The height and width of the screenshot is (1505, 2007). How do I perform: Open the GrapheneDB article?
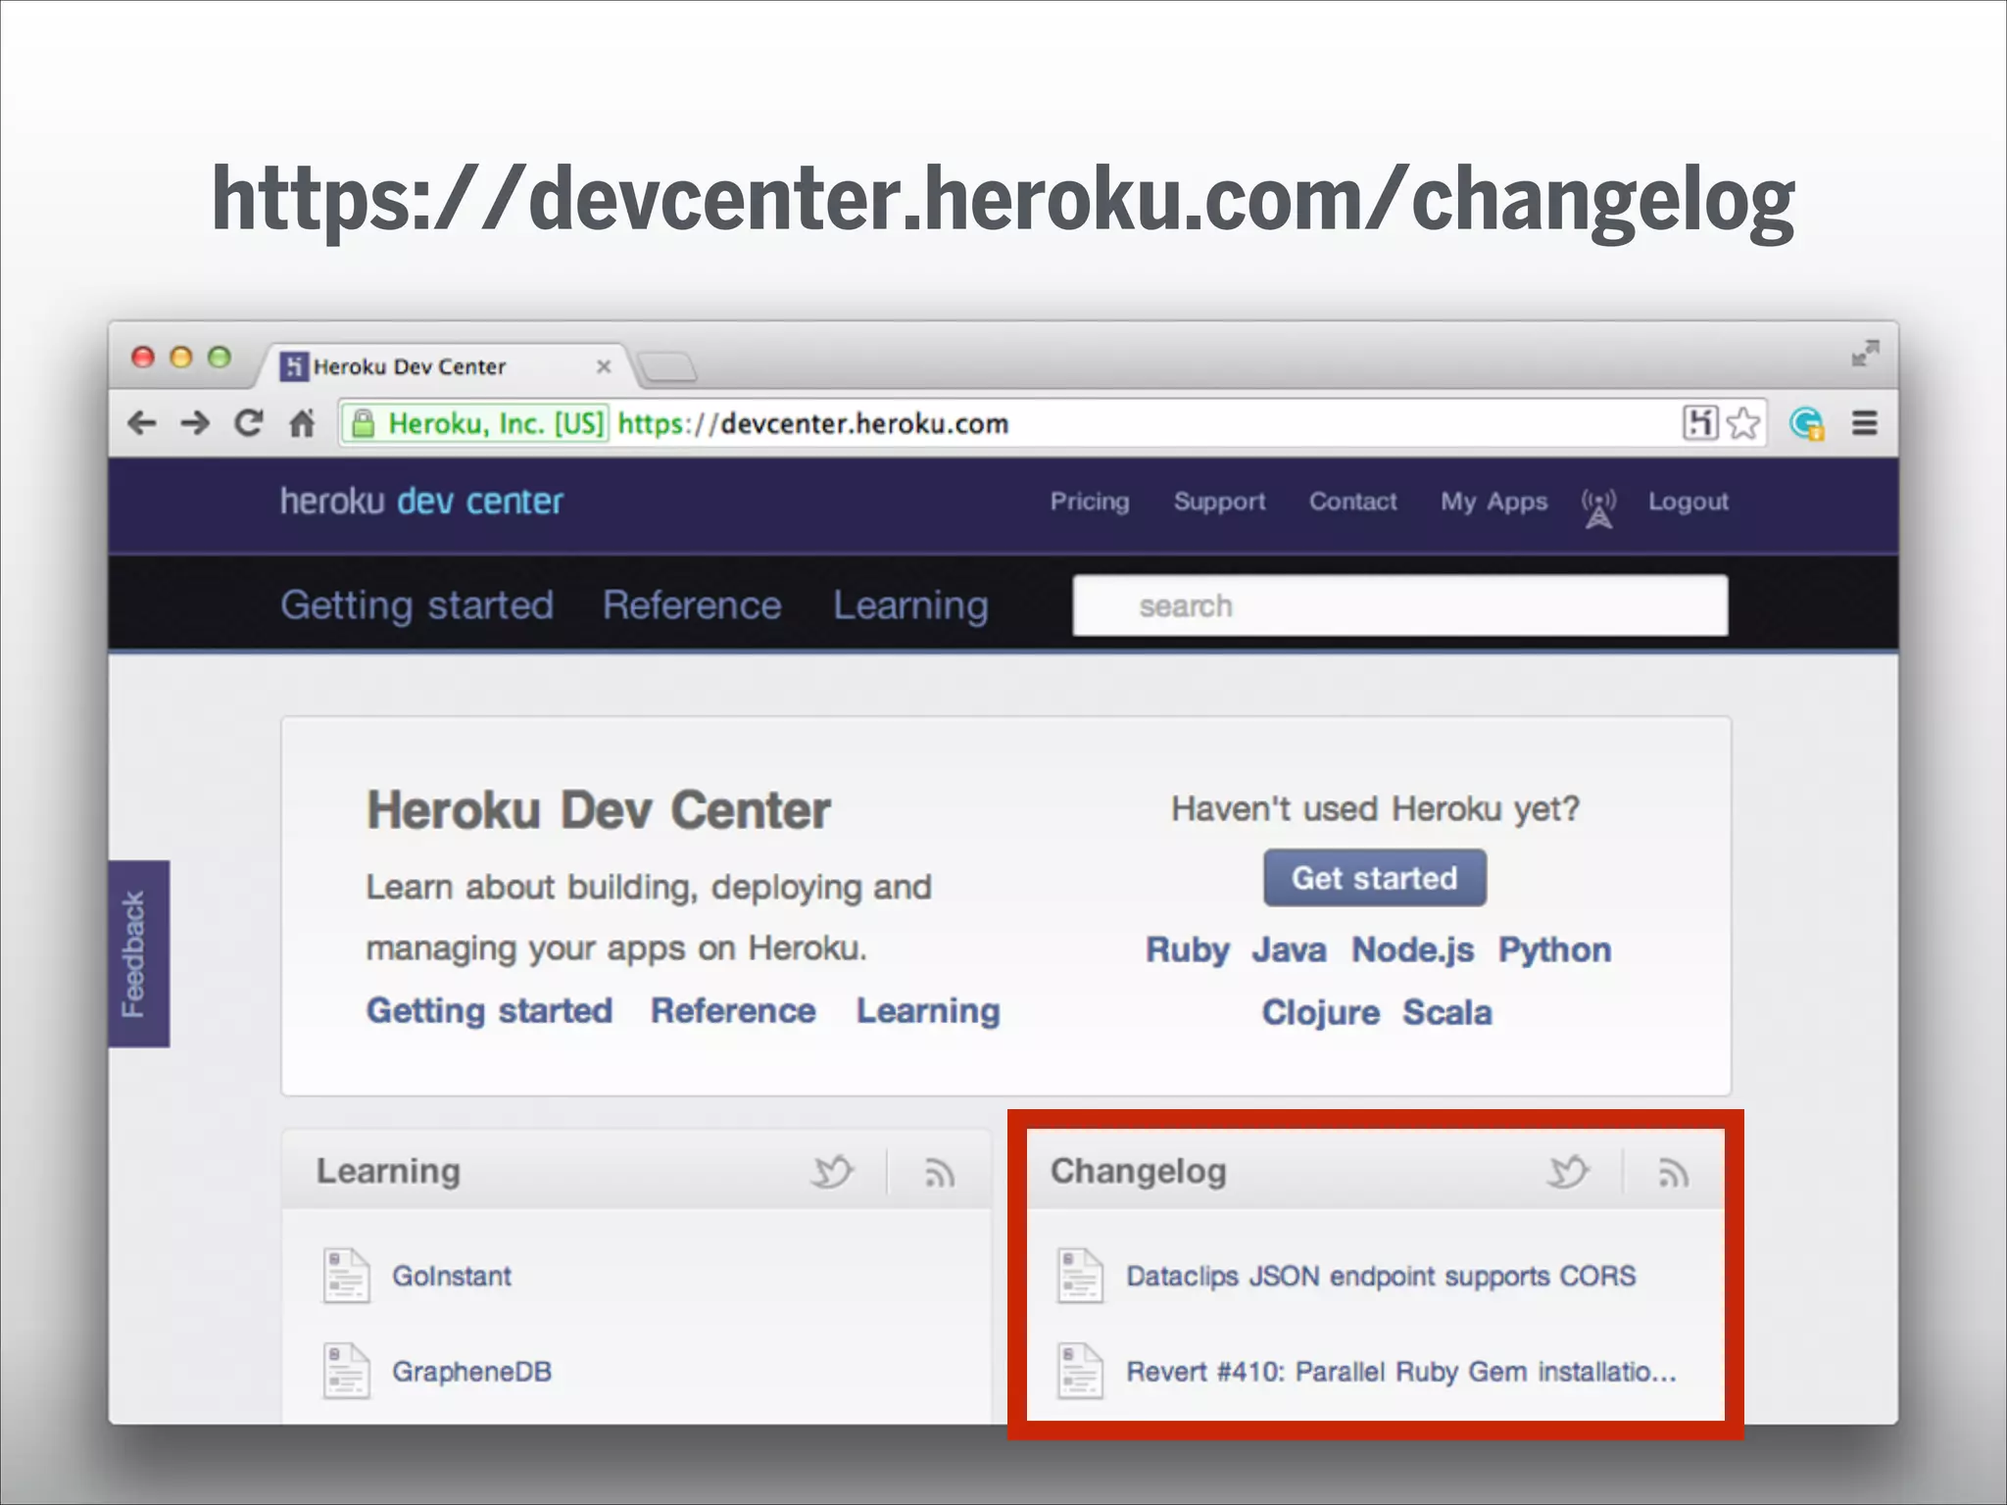tap(471, 1371)
